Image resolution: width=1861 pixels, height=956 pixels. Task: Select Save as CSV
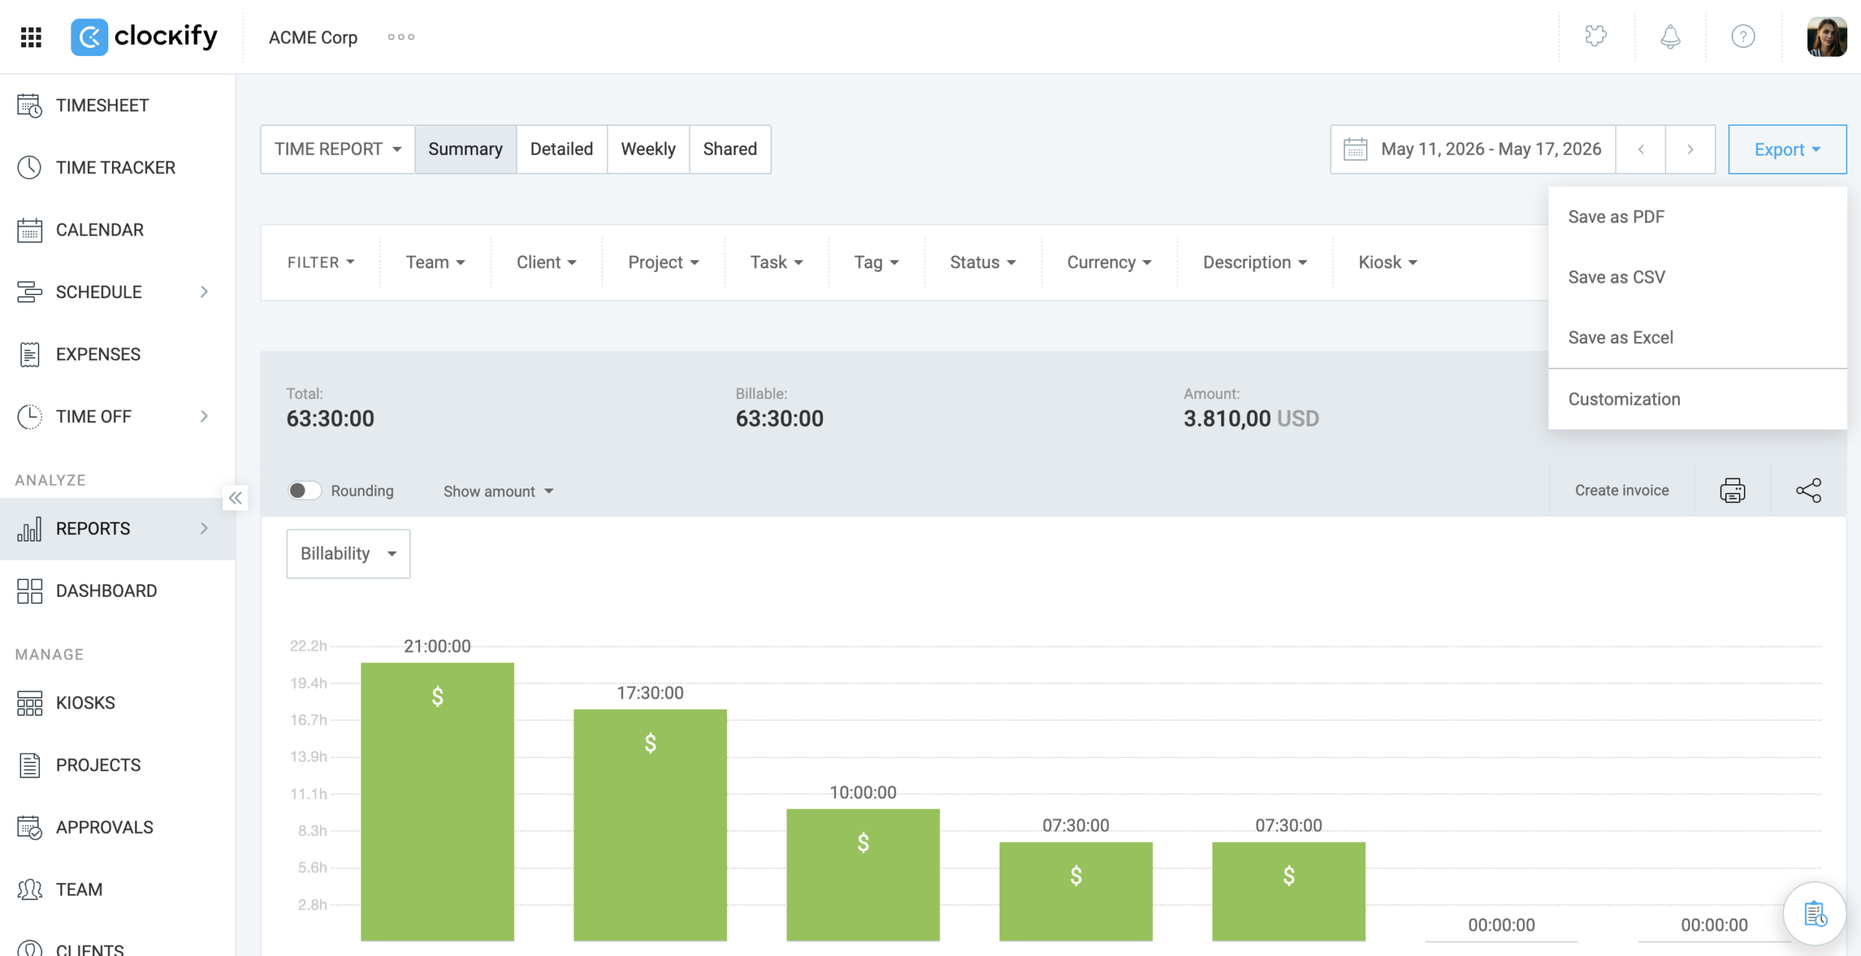tap(1697, 277)
